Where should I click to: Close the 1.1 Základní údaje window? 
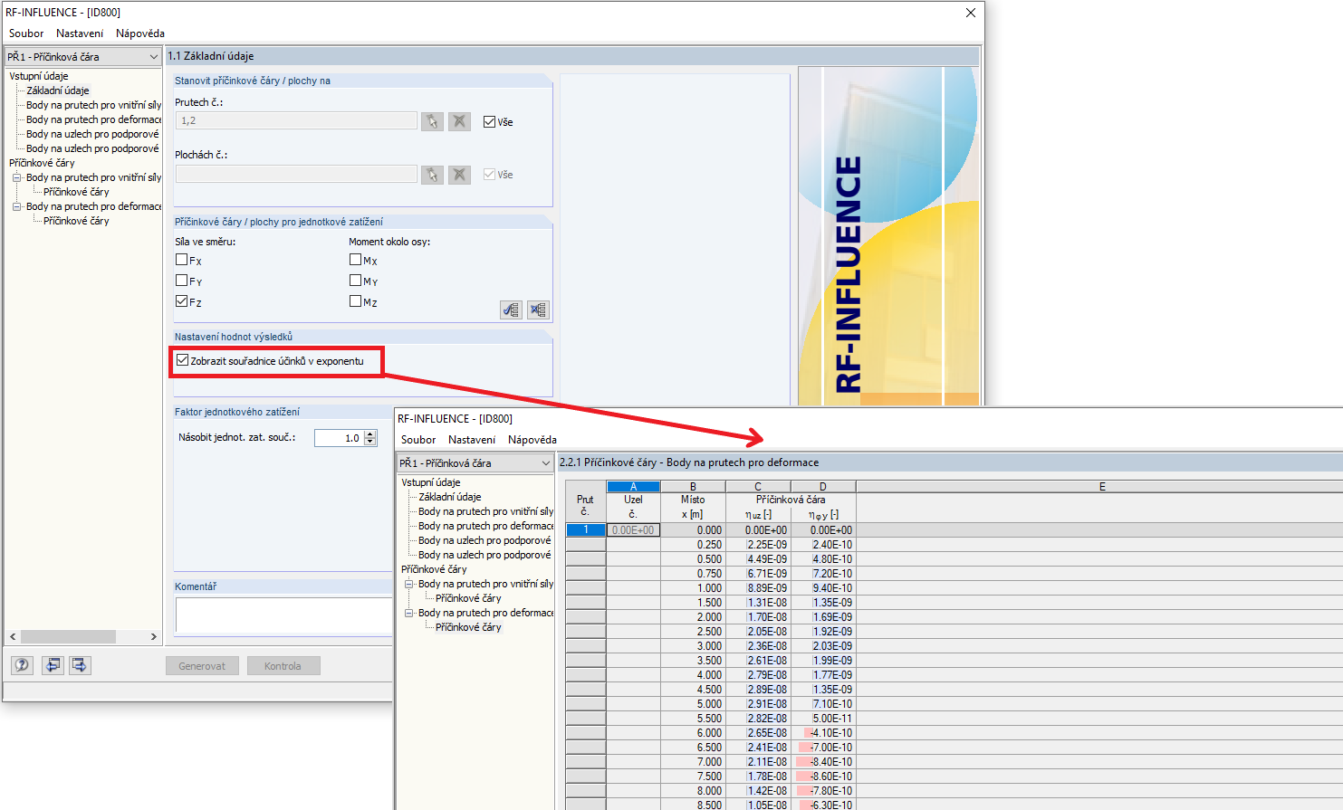[x=971, y=13]
